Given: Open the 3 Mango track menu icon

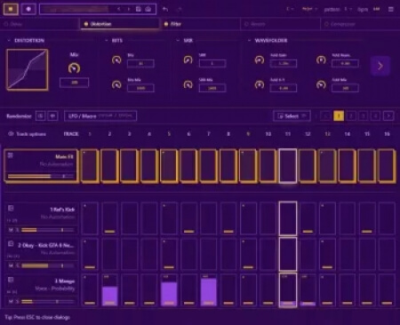Looking at the screenshot, I should pyautogui.click(x=11, y=280).
